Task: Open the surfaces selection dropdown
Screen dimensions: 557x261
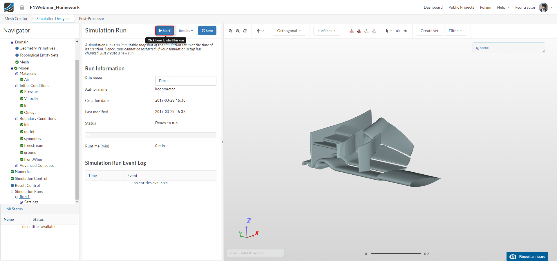Action: [327, 31]
